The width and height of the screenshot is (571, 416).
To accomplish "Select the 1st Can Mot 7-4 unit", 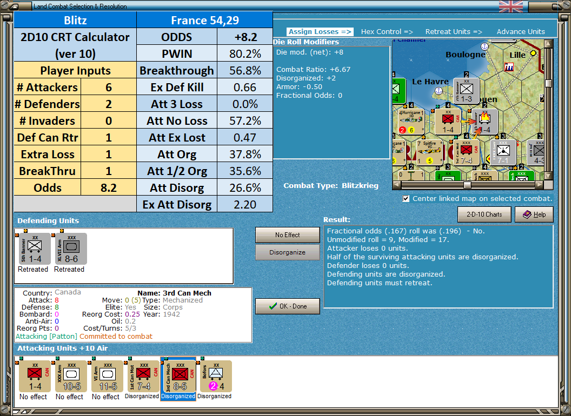I will (x=143, y=377).
